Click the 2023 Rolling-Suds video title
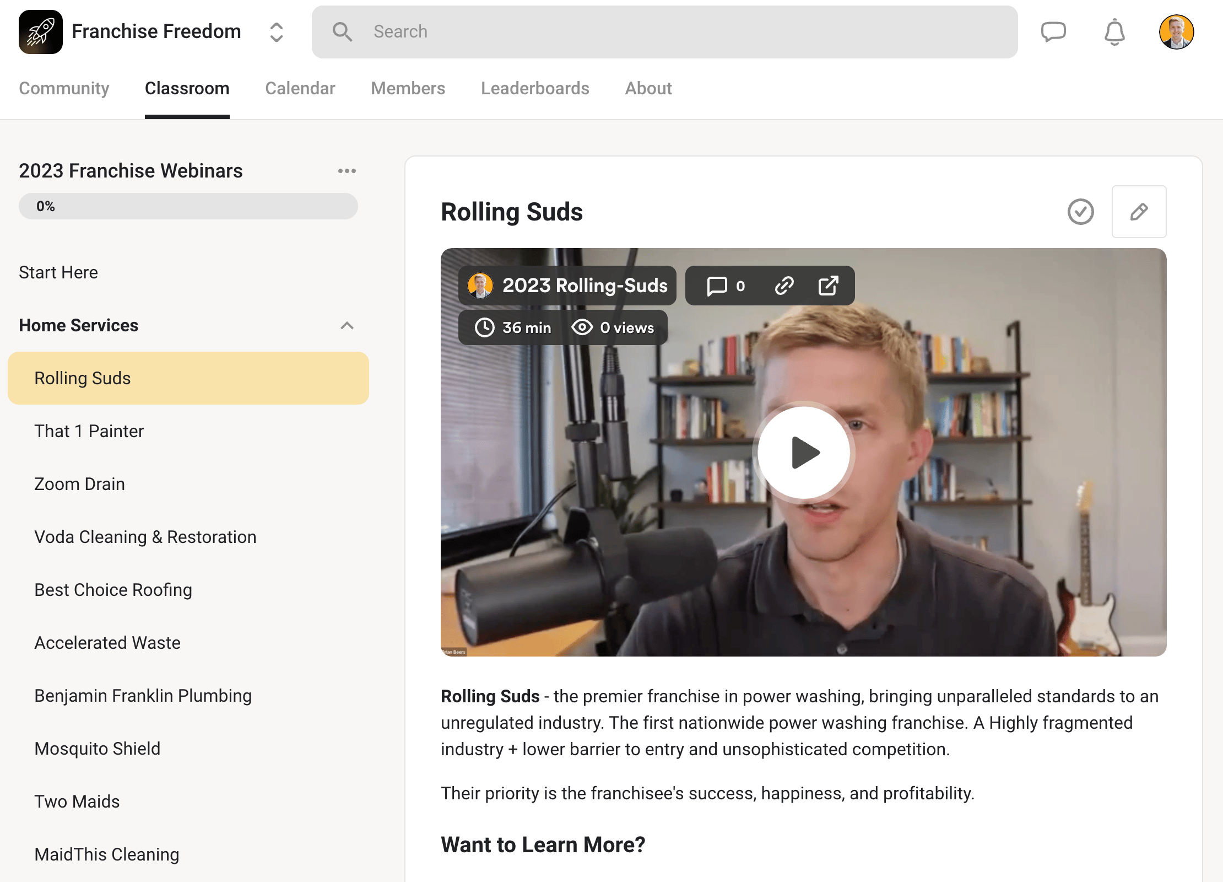This screenshot has height=882, width=1223. (585, 286)
